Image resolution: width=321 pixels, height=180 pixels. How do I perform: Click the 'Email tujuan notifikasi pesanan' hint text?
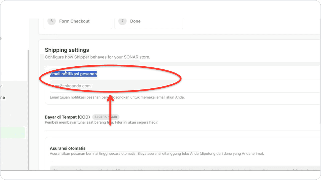pyautogui.click(x=117, y=97)
